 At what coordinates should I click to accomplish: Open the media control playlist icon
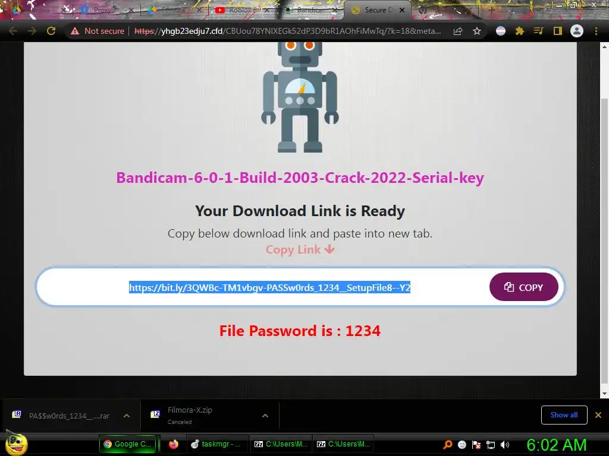538,31
